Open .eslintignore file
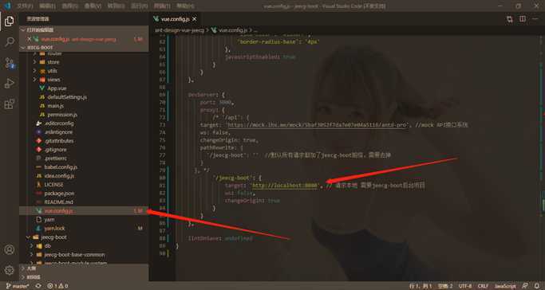This screenshot has height=290, width=545. (58, 132)
